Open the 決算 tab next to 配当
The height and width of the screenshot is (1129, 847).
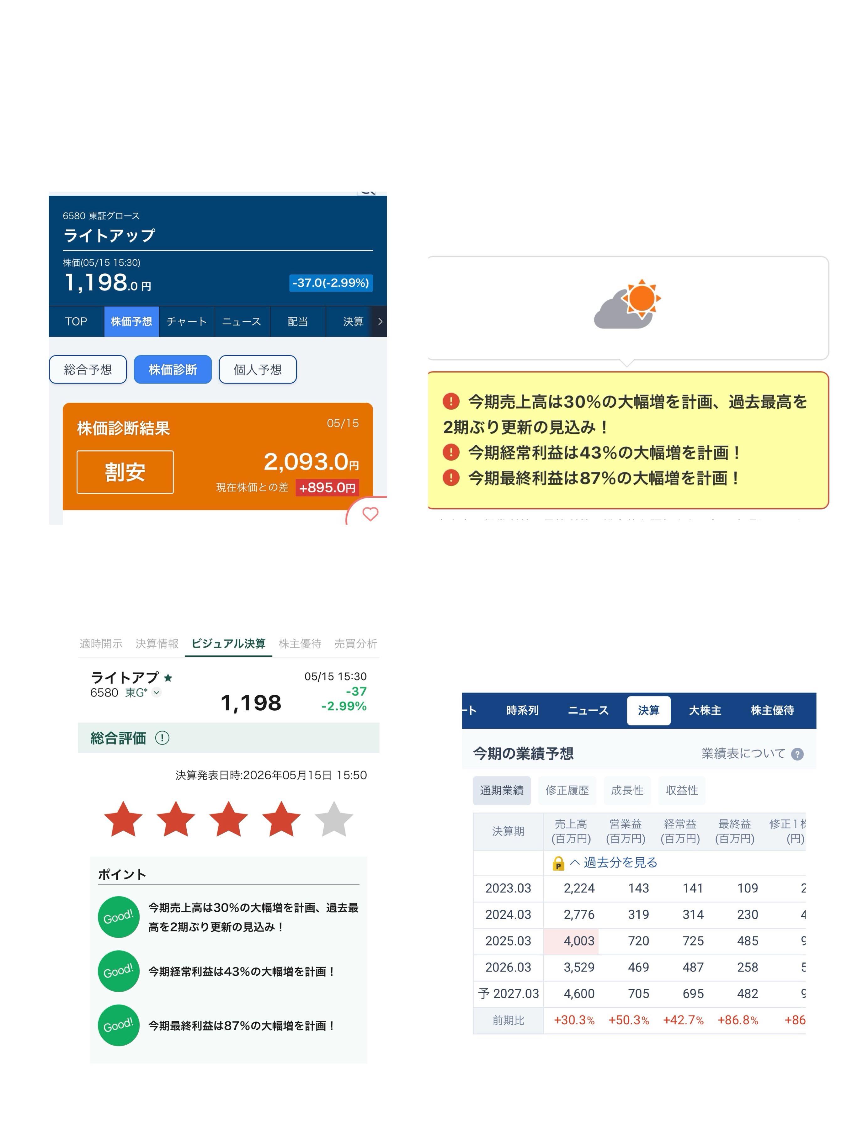353,321
